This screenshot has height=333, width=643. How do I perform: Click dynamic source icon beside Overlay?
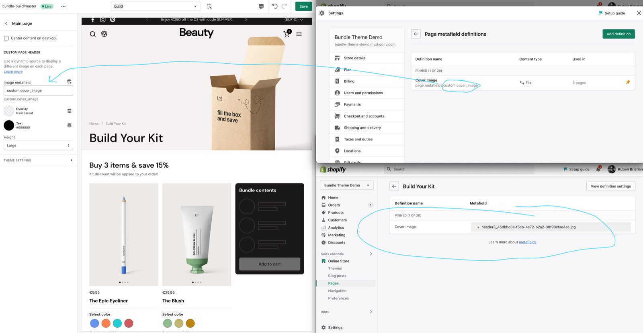[x=70, y=111]
